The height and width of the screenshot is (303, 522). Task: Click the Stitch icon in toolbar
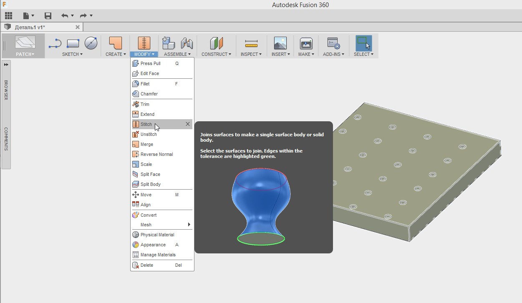tap(144, 43)
